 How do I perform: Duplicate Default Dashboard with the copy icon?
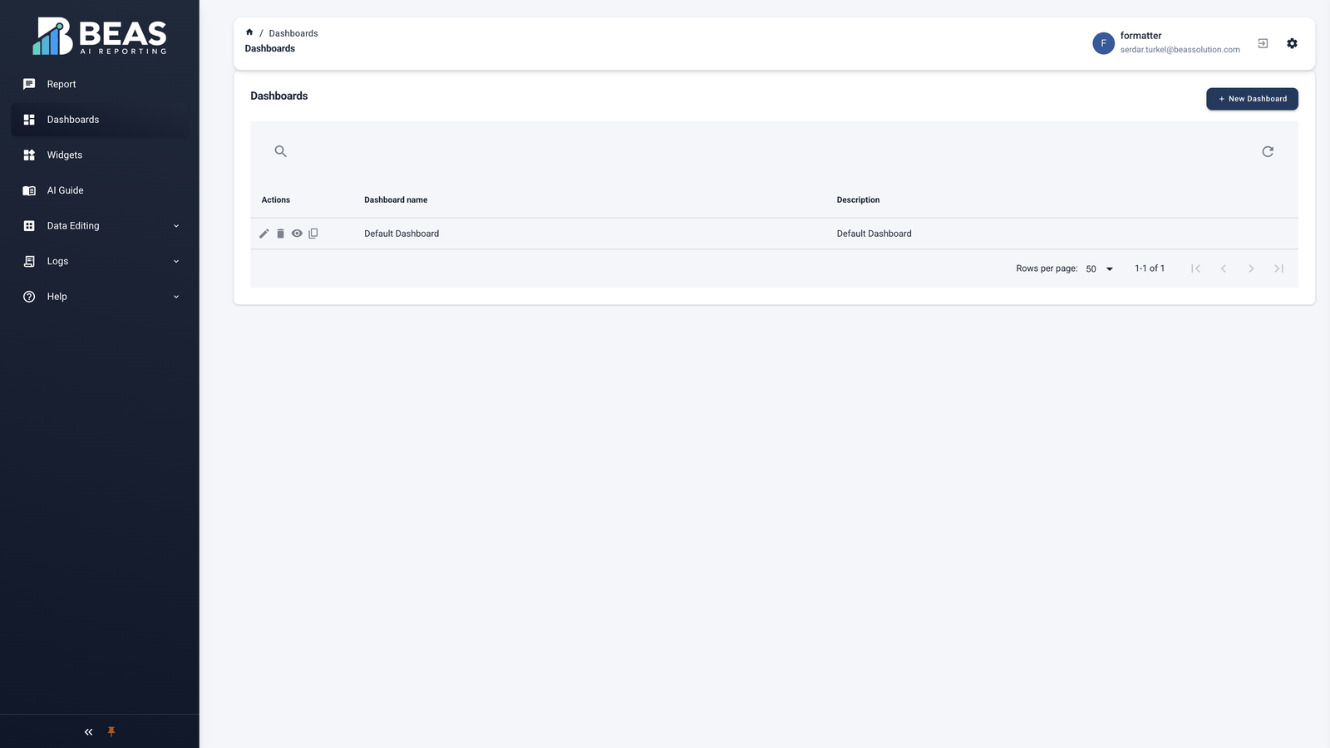(313, 234)
